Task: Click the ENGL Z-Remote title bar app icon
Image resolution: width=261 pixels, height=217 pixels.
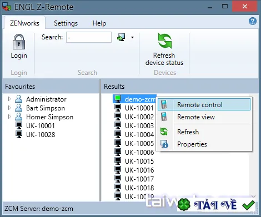Action: pos(7,7)
